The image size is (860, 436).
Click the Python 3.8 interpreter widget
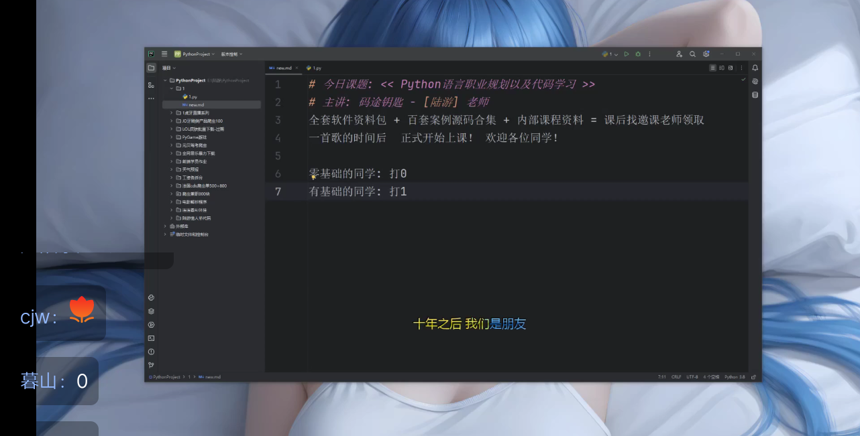[734, 377]
